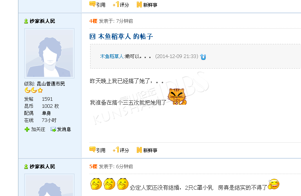The width and height of the screenshot is (301, 196).
Task: Click the avatar thumbnail of the 5楼 poster
Action: pyautogui.click(x=49, y=185)
